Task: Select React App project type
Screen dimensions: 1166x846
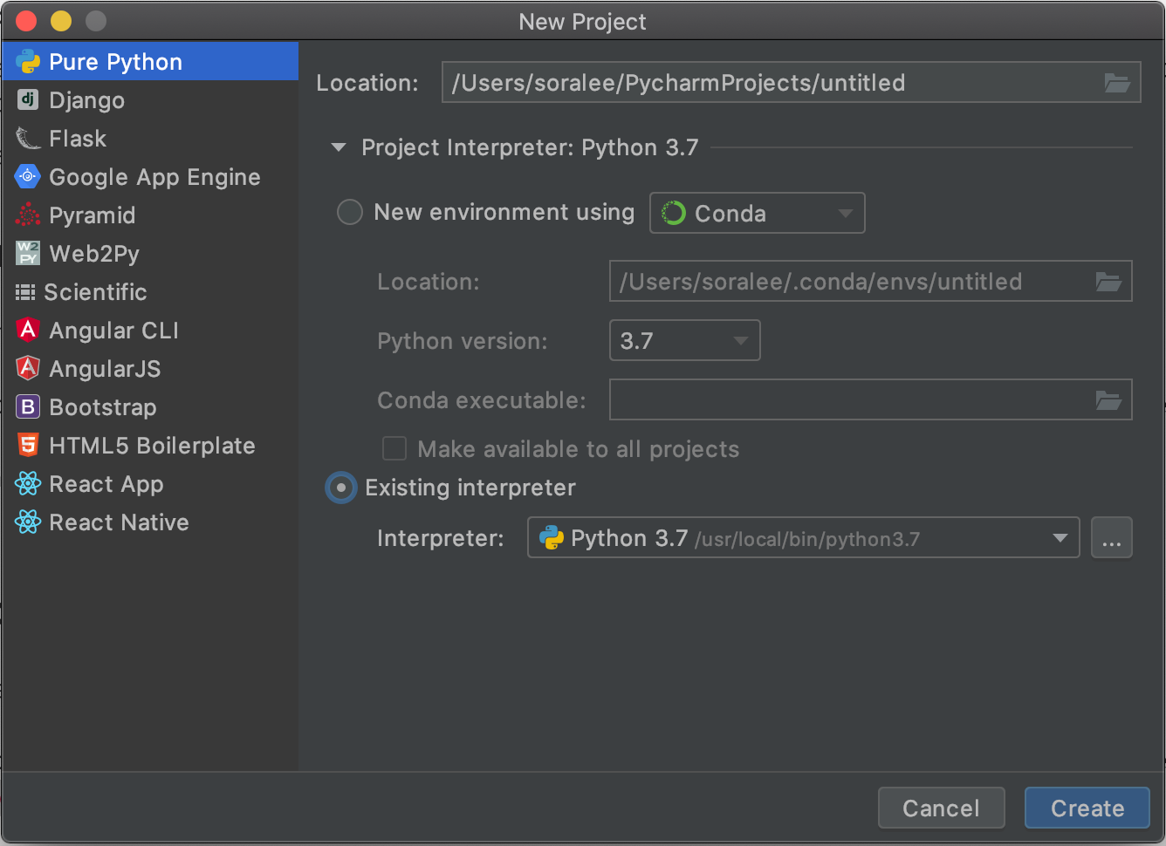Action: (150, 484)
